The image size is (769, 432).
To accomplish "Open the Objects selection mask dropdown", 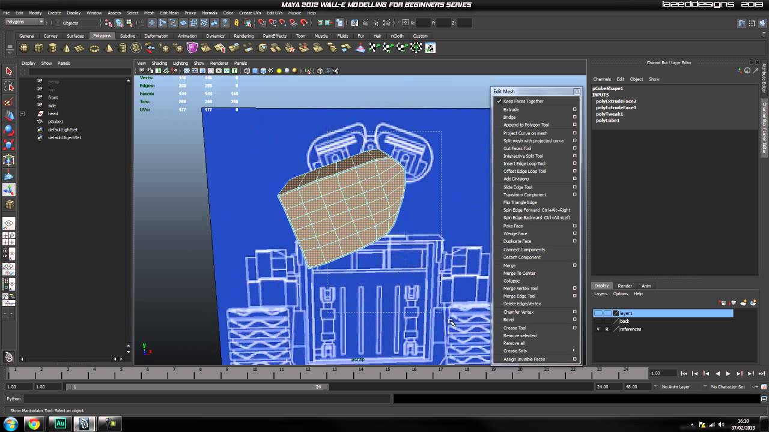I will point(74,23).
